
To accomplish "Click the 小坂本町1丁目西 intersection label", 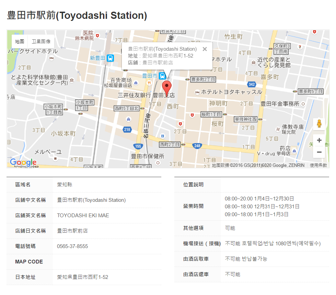I will tap(53, 109).
